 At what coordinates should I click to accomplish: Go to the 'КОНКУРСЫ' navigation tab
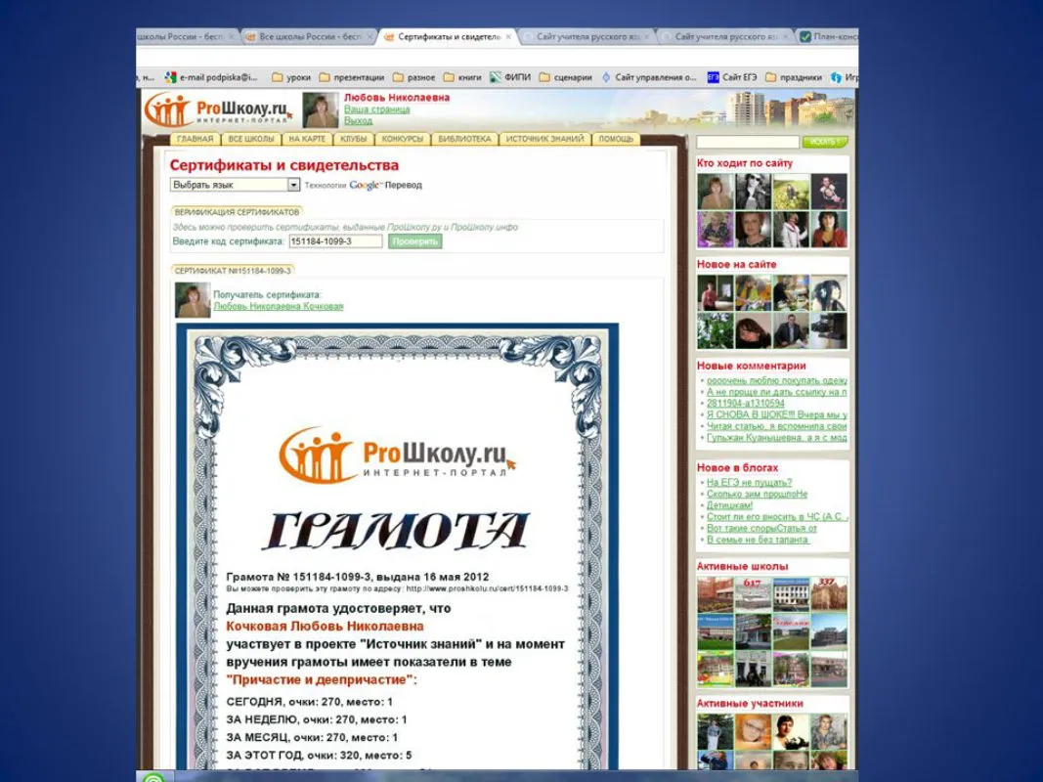[x=402, y=140]
